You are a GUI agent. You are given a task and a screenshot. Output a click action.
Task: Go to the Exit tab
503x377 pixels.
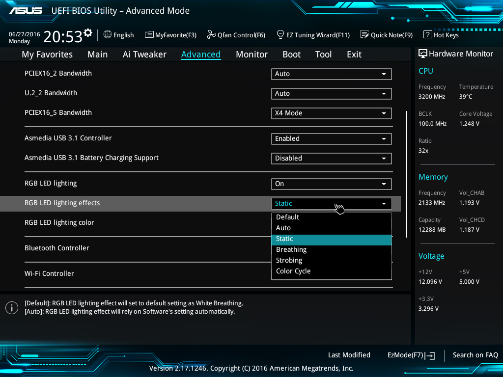(354, 54)
